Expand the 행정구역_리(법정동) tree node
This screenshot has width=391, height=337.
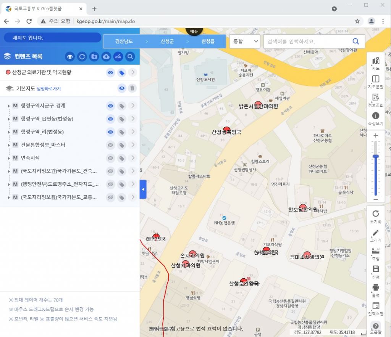pos(9,132)
